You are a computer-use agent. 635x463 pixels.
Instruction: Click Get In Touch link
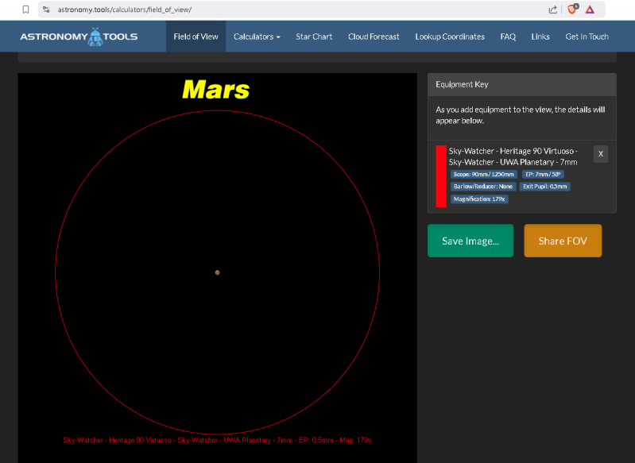click(587, 37)
